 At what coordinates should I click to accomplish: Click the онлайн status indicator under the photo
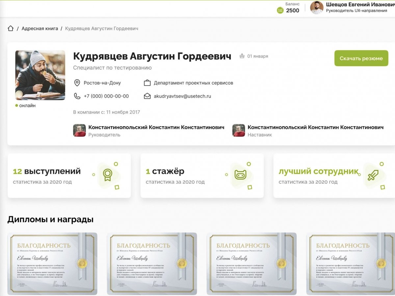click(26, 105)
